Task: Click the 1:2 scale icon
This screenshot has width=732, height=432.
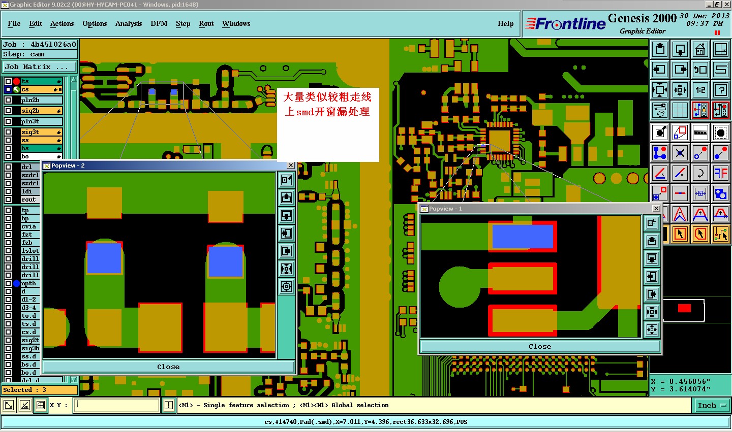Action: click(x=700, y=90)
